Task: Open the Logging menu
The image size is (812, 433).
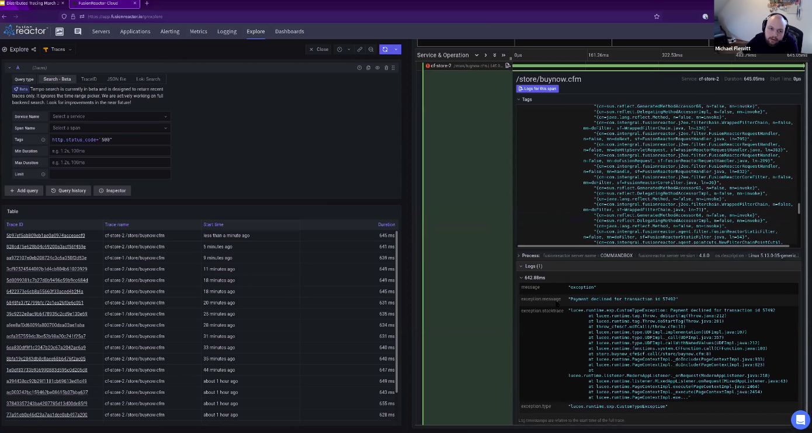Action: (x=227, y=32)
